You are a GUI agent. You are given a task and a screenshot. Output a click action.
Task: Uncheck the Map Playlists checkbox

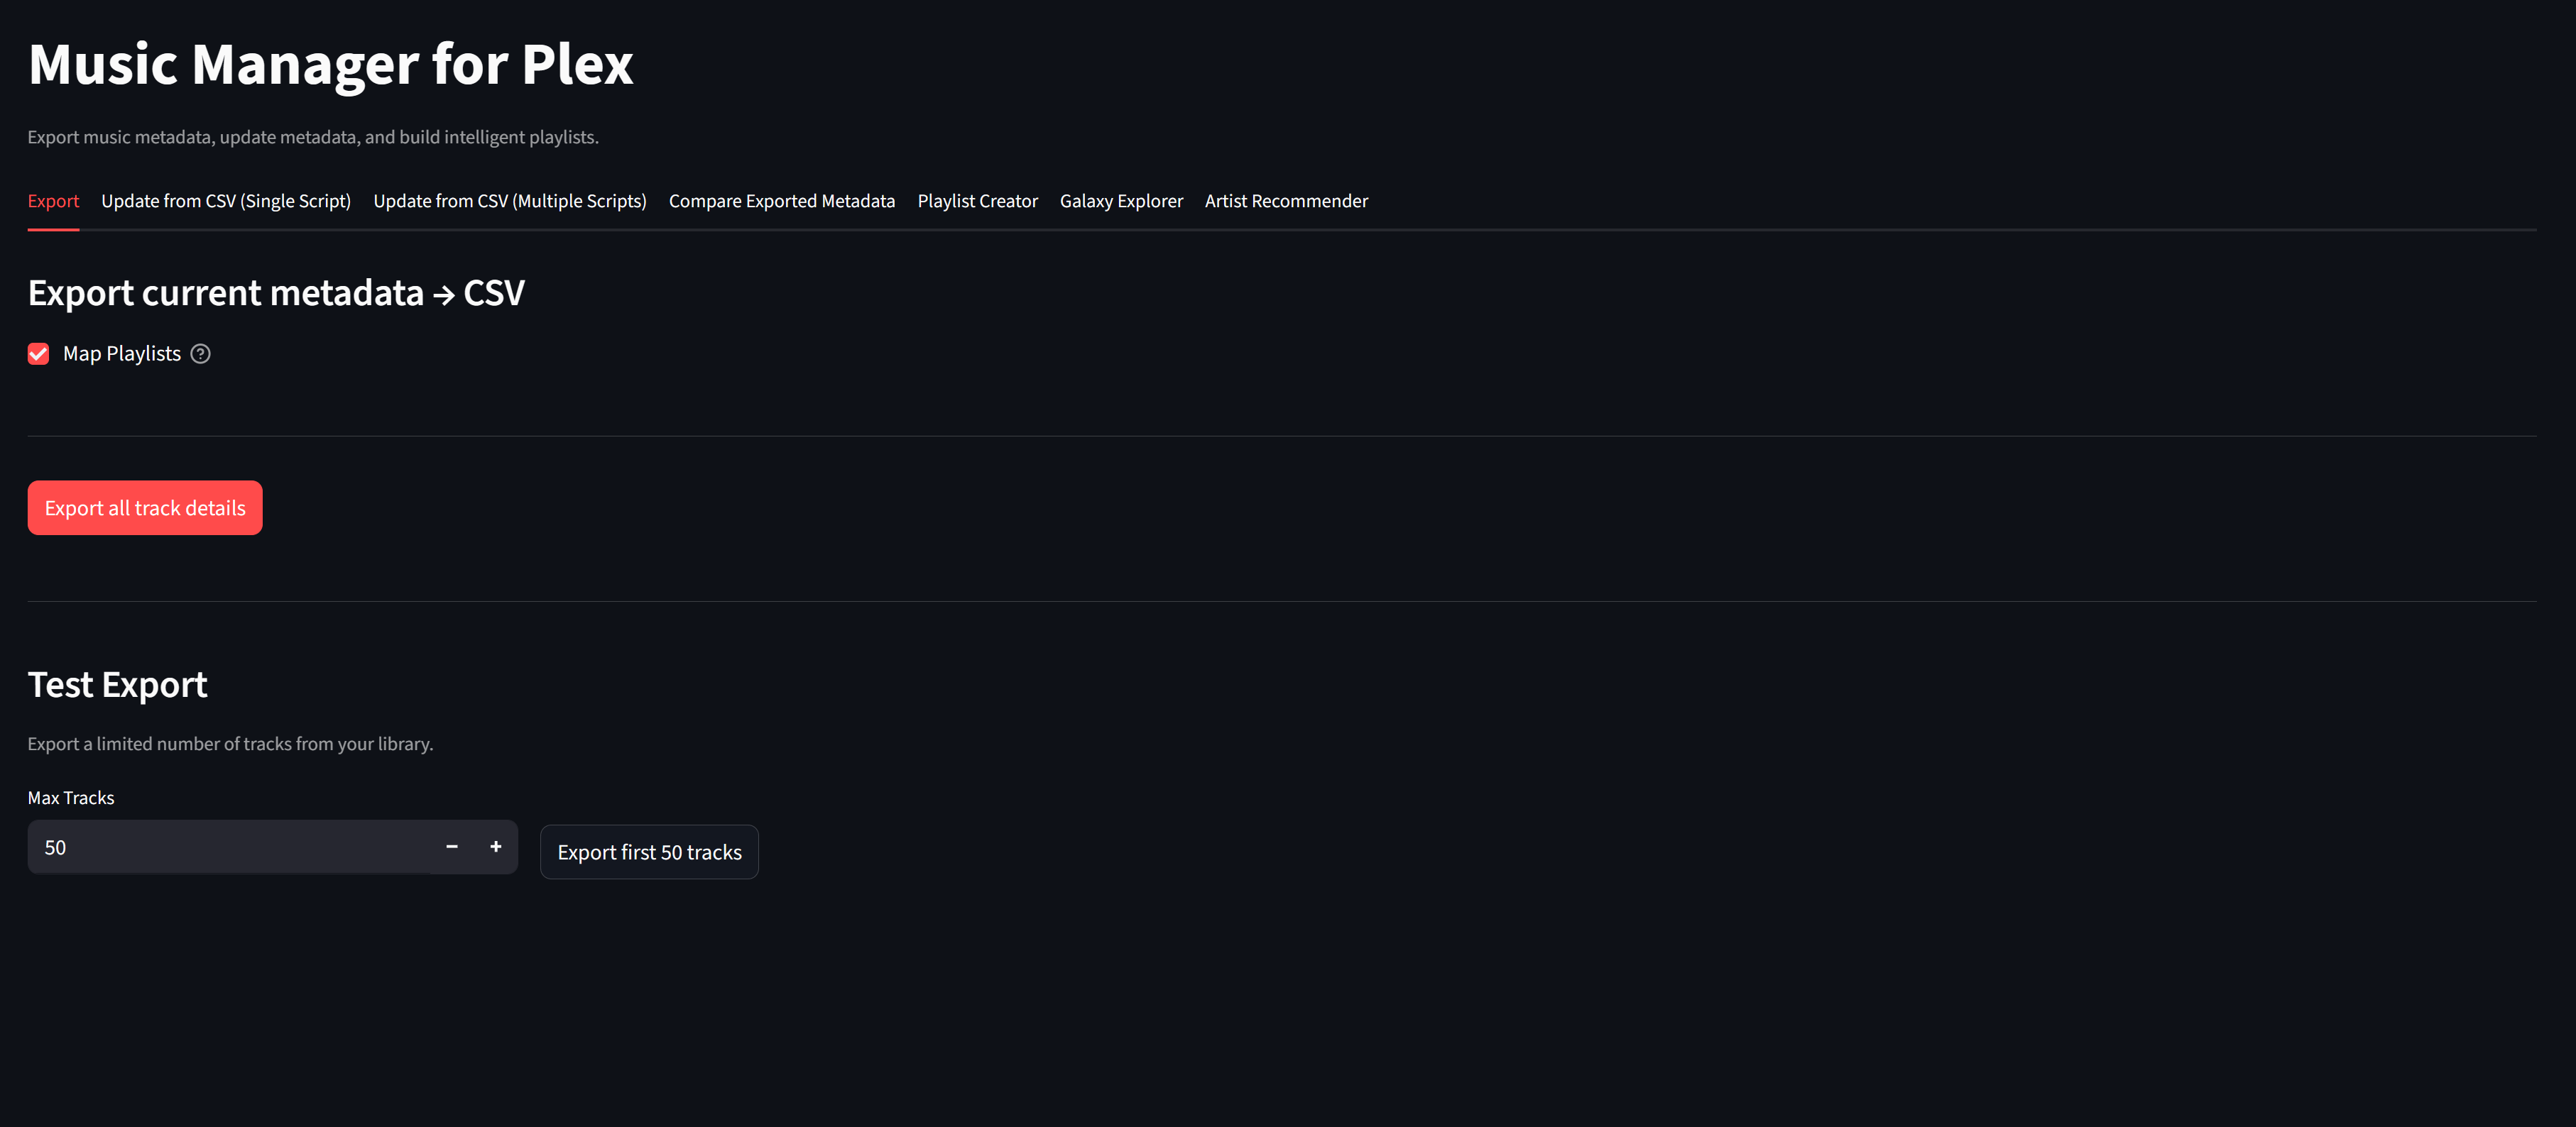[38, 353]
